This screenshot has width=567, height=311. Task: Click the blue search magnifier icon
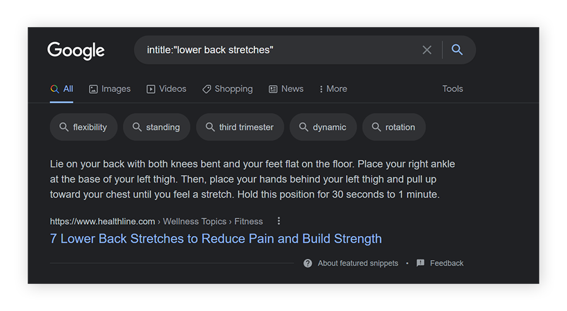coord(457,50)
